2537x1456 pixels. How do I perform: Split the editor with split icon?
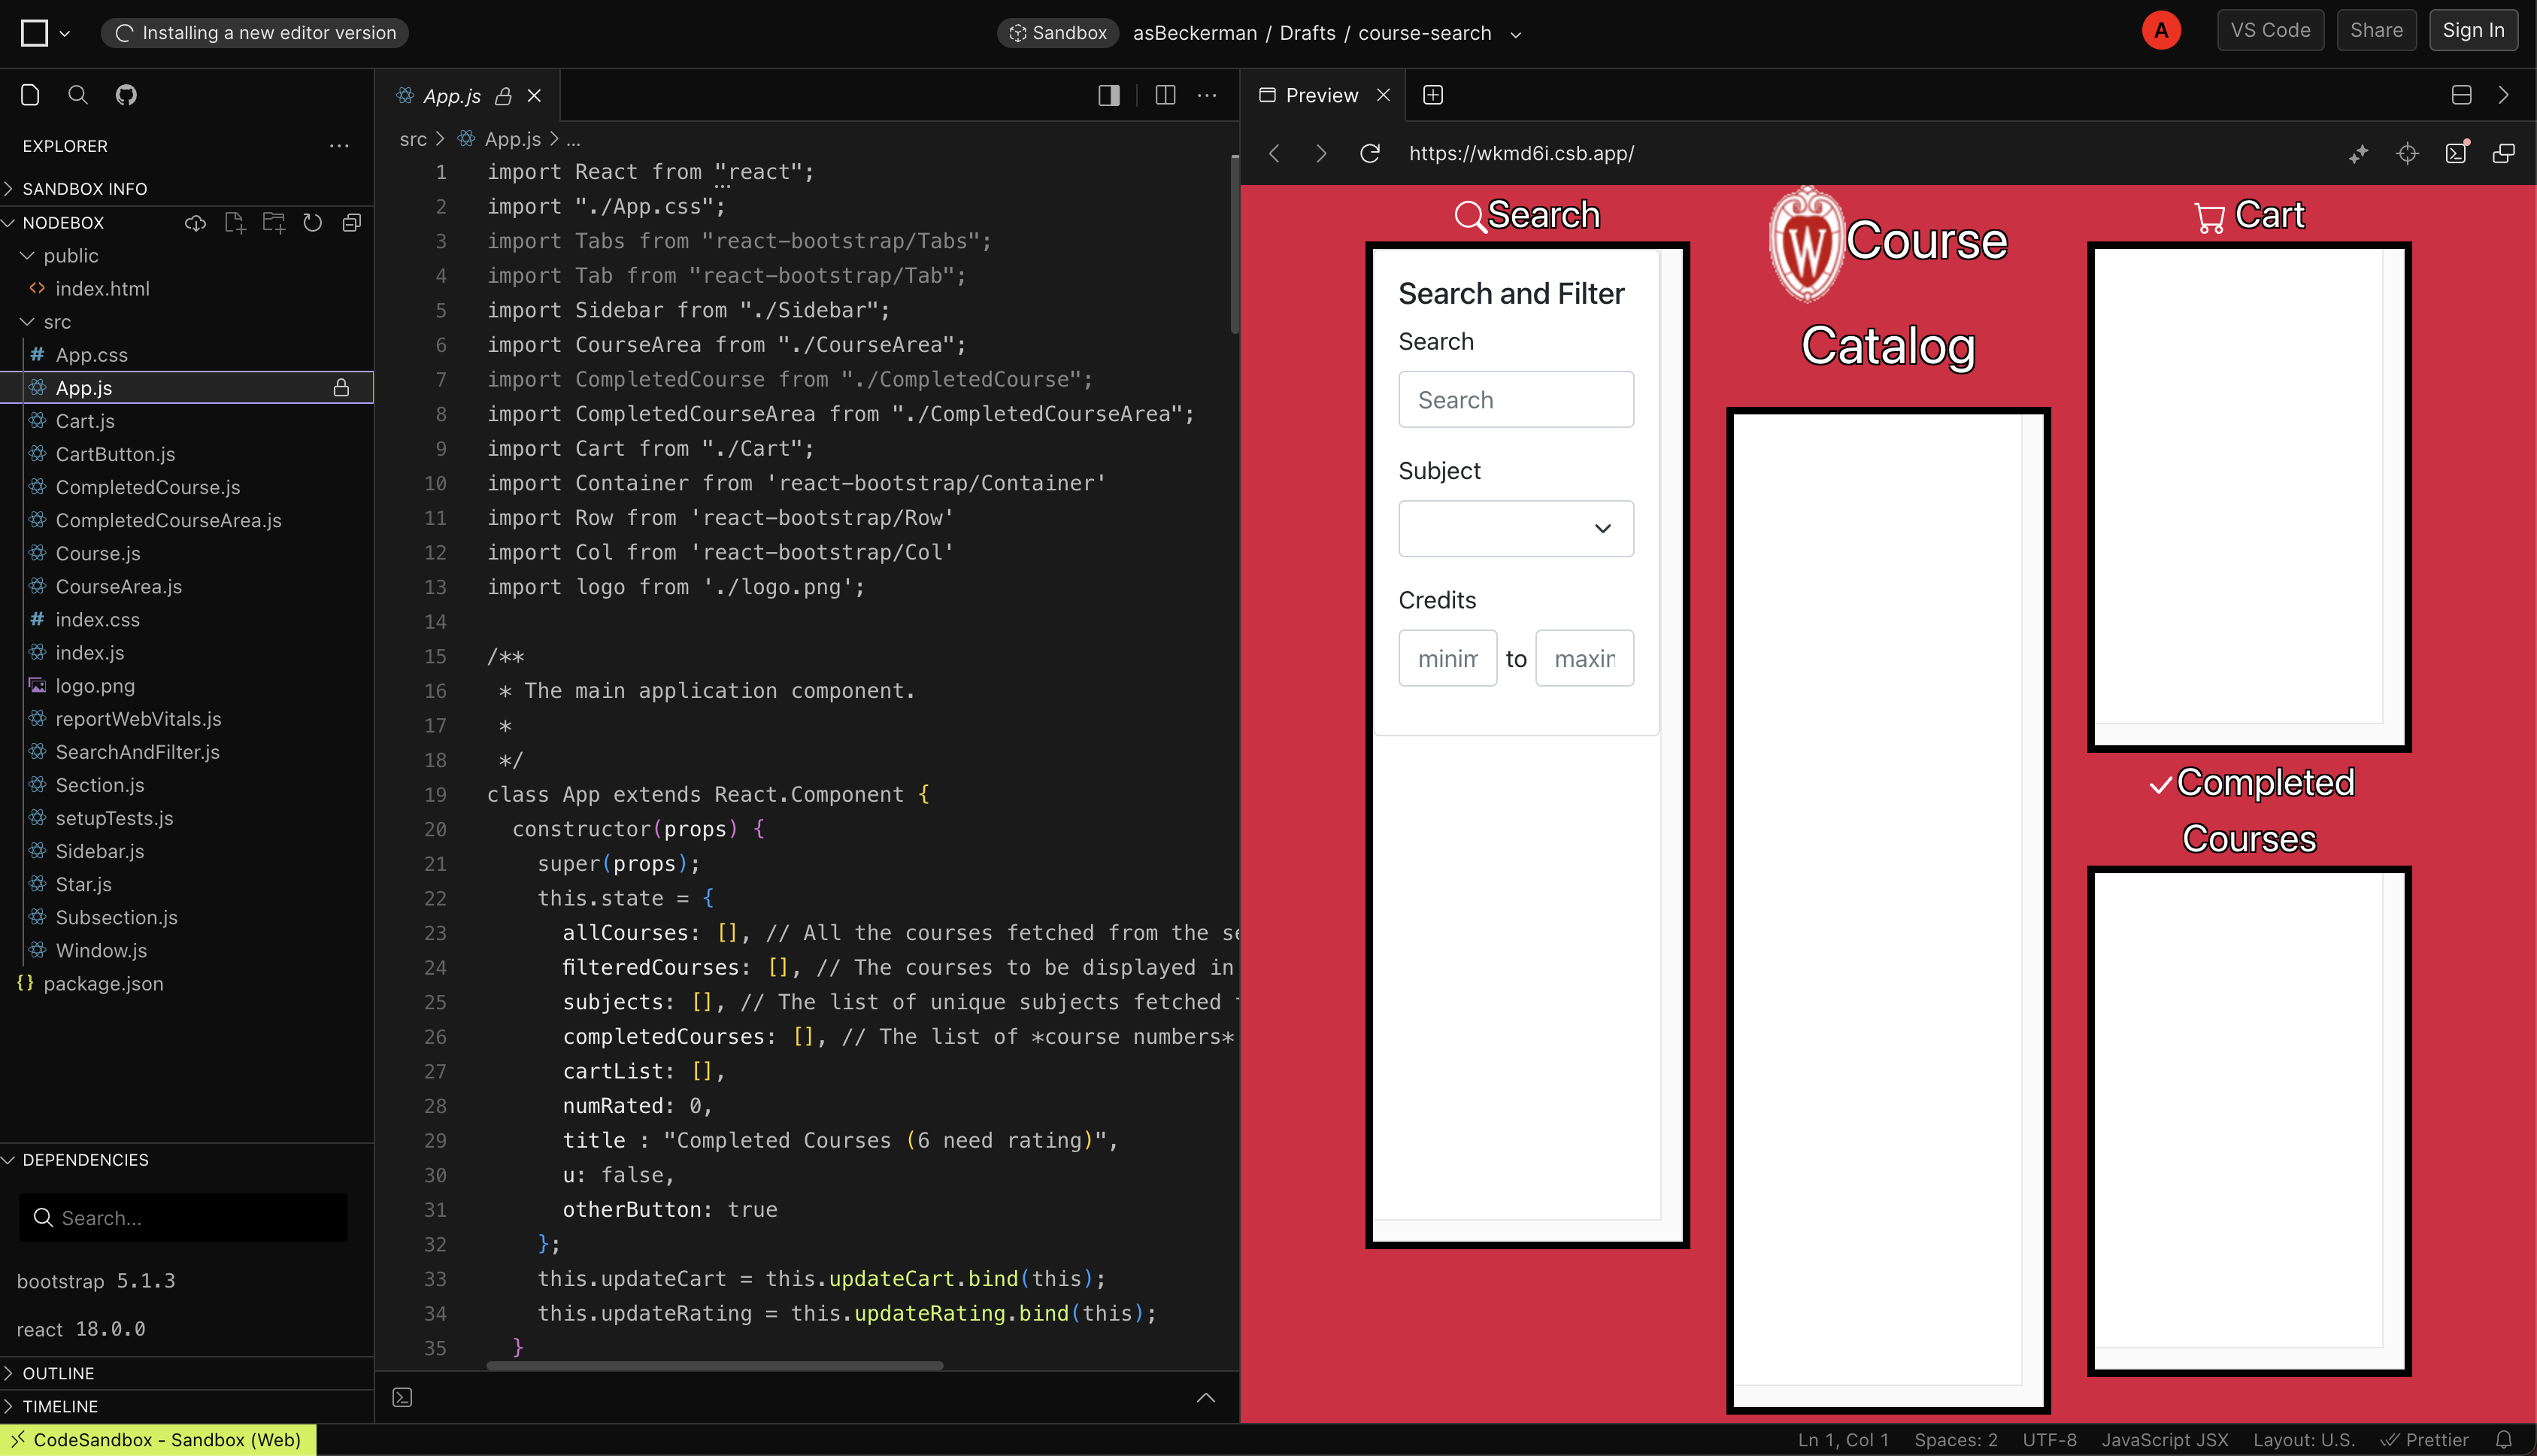point(1165,95)
